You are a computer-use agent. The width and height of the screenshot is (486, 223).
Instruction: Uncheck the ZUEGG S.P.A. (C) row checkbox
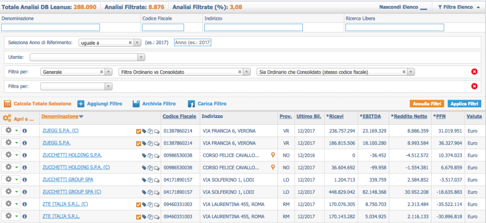tap(139, 131)
